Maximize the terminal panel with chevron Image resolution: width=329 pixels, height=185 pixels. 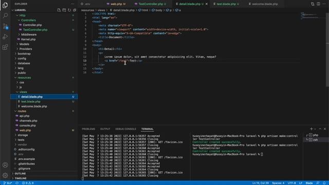[x=320, y=129]
